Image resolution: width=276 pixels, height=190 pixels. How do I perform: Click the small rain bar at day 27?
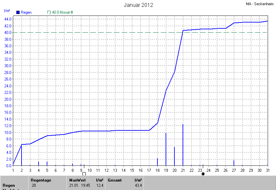[x=234, y=163]
